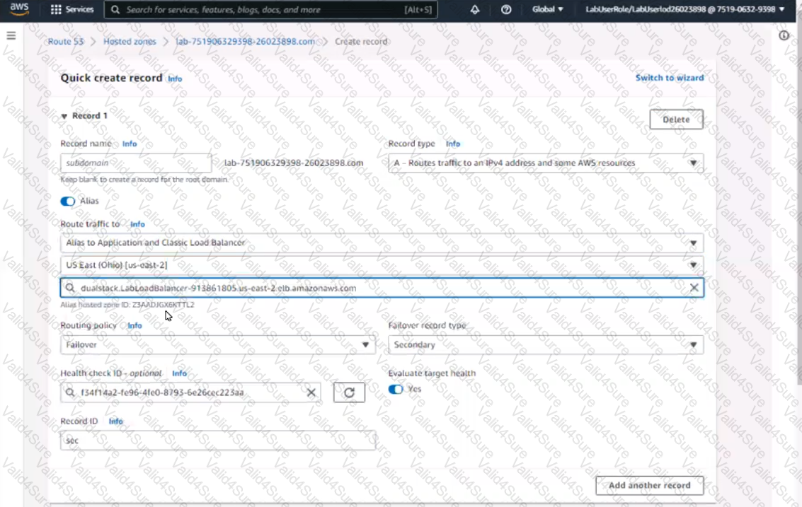The width and height of the screenshot is (802, 507).
Task: Go to Hosted zones breadcrumb
Action: coord(130,42)
